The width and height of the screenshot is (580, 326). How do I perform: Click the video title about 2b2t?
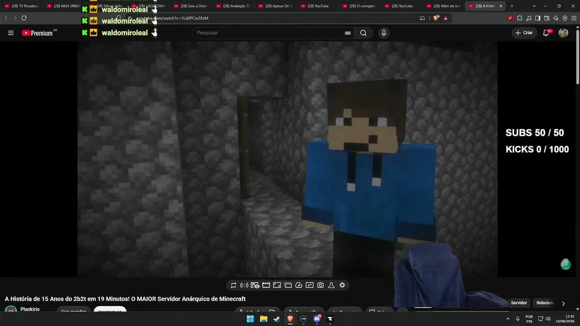[125, 299]
